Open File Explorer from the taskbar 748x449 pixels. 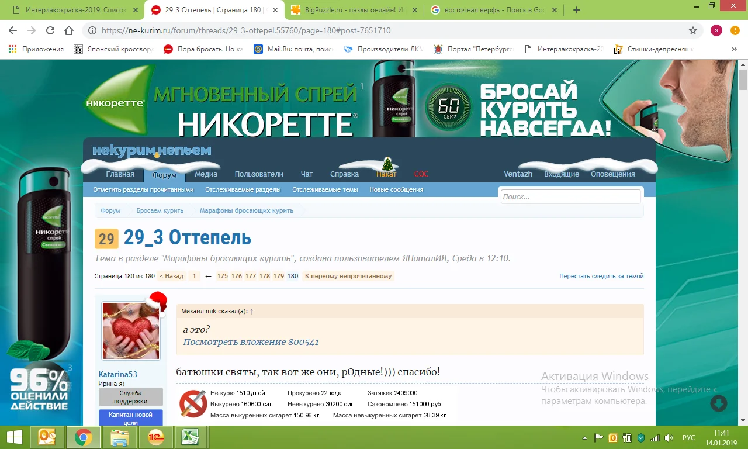click(120, 437)
